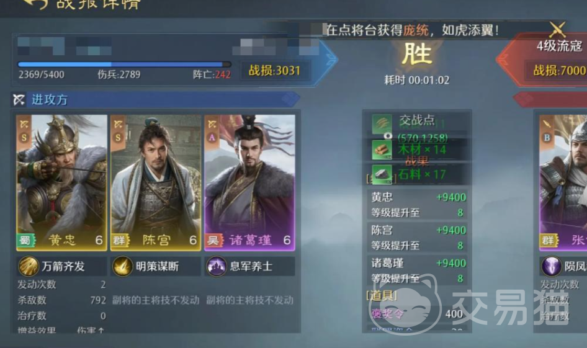This screenshot has width=587, height=348.
Task: Click the 褒奖令 item reward row
Action: pos(416,314)
